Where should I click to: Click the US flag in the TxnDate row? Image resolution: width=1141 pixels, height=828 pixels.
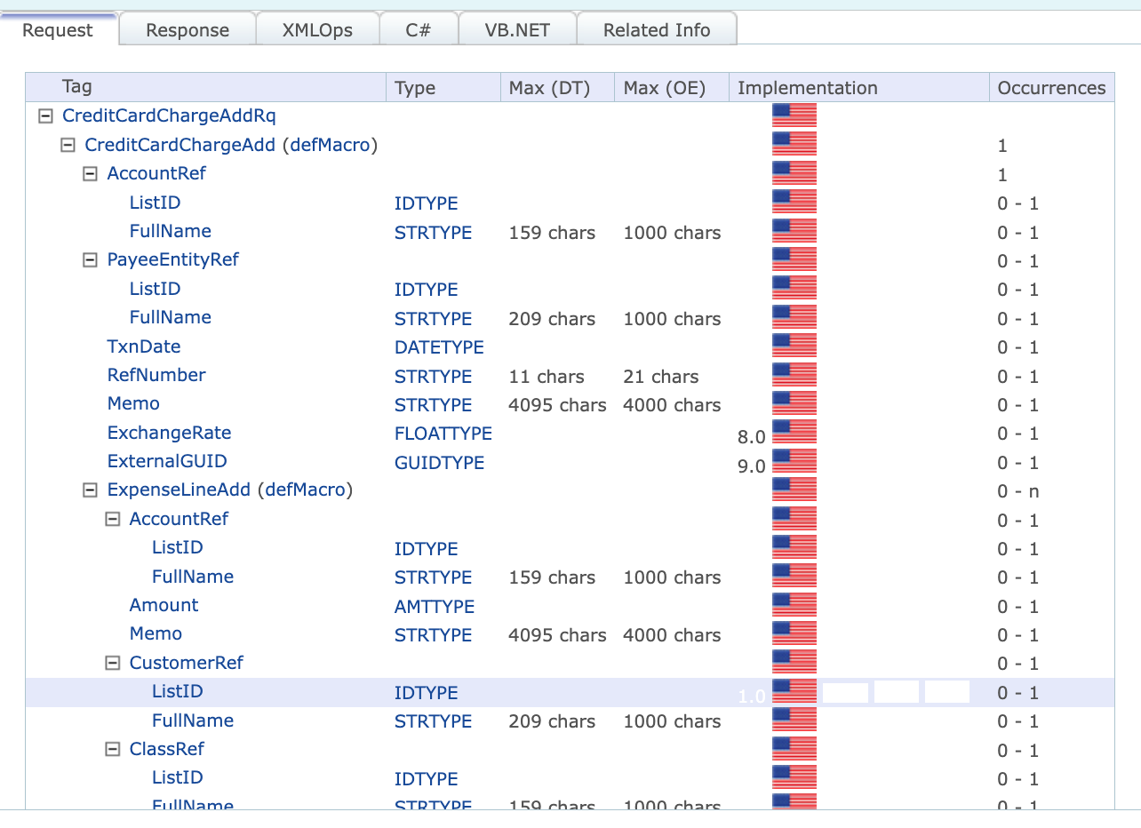pos(794,346)
